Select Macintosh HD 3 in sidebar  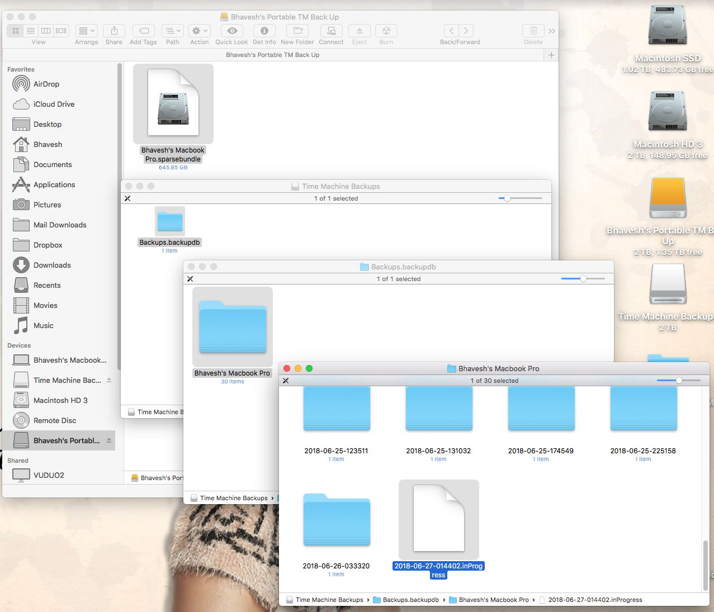pyautogui.click(x=60, y=401)
